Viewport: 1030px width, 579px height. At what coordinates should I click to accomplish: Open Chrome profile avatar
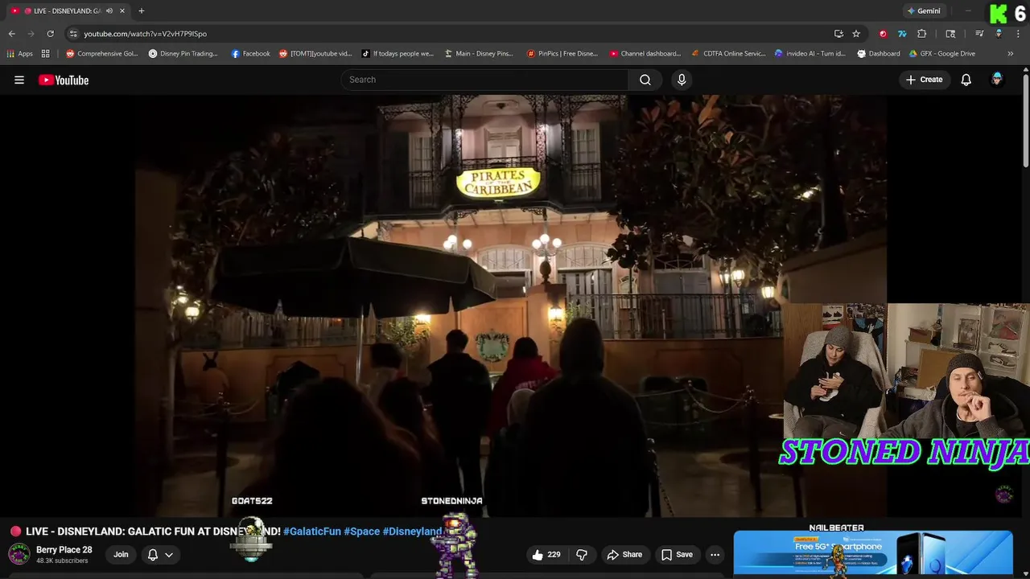click(x=999, y=34)
